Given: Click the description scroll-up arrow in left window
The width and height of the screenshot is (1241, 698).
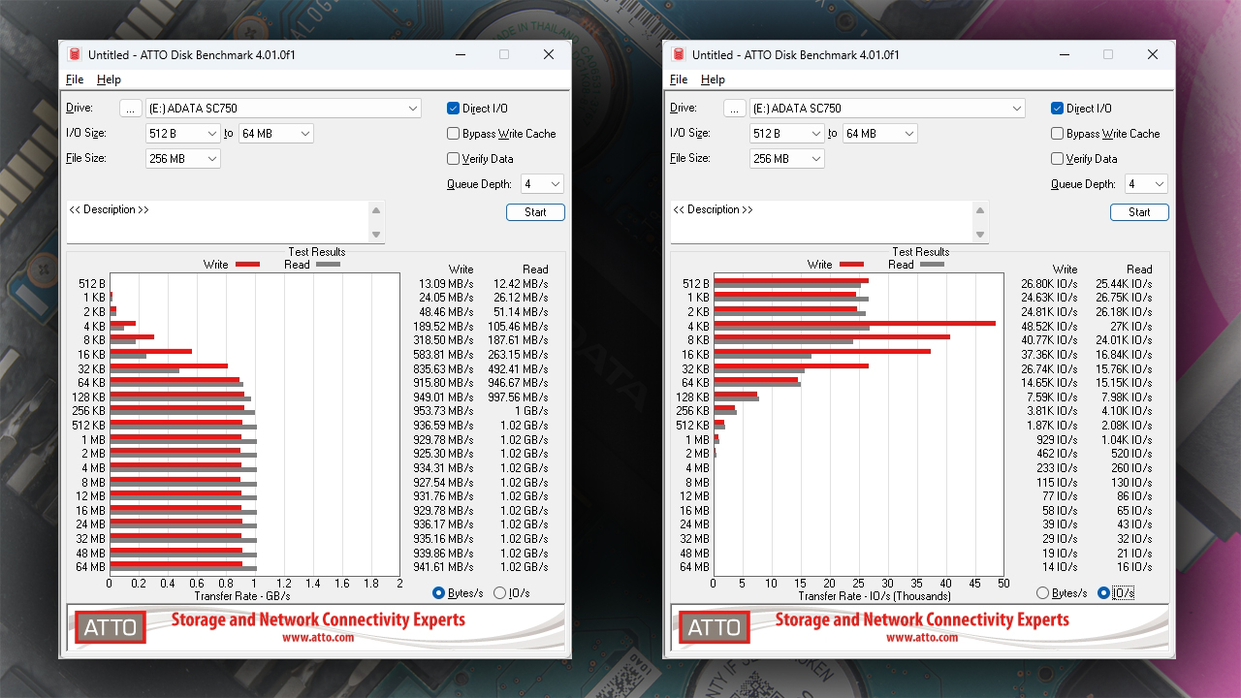Looking at the screenshot, I should click(x=377, y=211).
